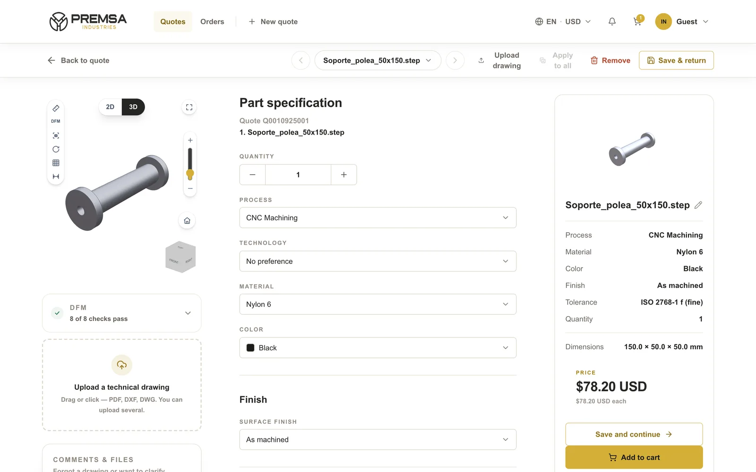Switch viewer to 3D mode
Screen dimensions: 756x472
point(133,107)
